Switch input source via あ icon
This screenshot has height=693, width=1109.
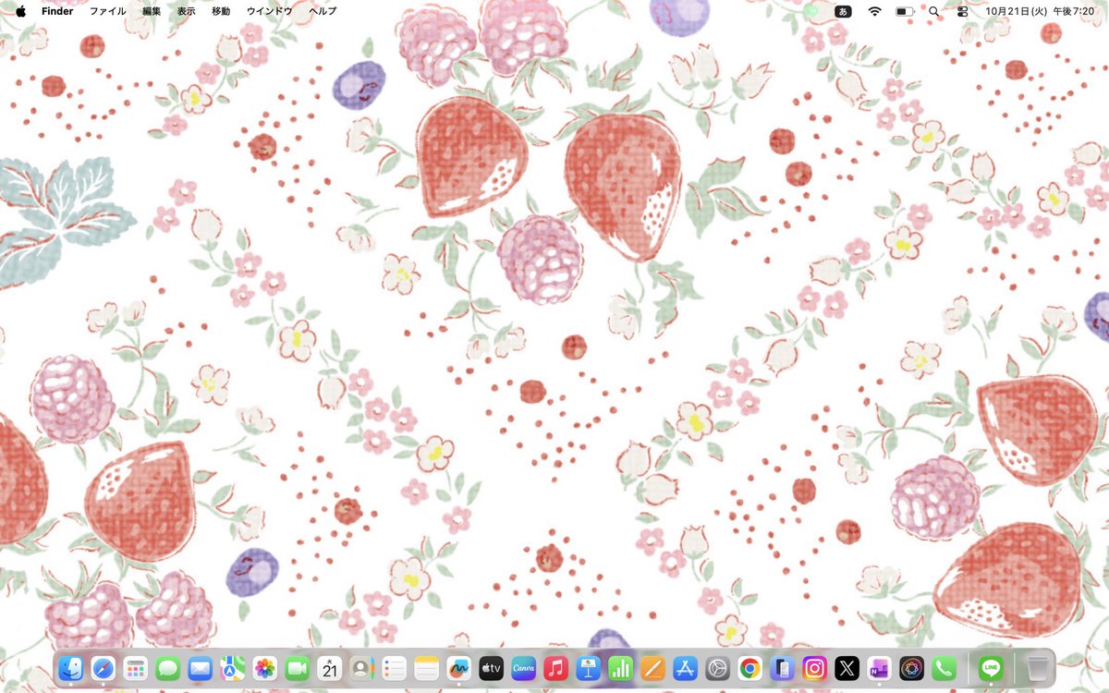pyautogui.click(x=843, y=11)
